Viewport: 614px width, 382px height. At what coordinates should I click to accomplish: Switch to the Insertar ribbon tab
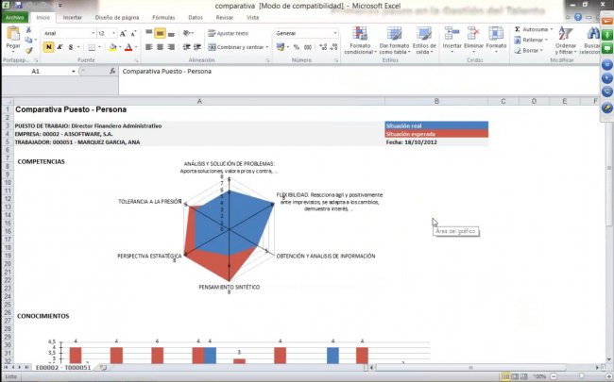click(x=73, y=18)
